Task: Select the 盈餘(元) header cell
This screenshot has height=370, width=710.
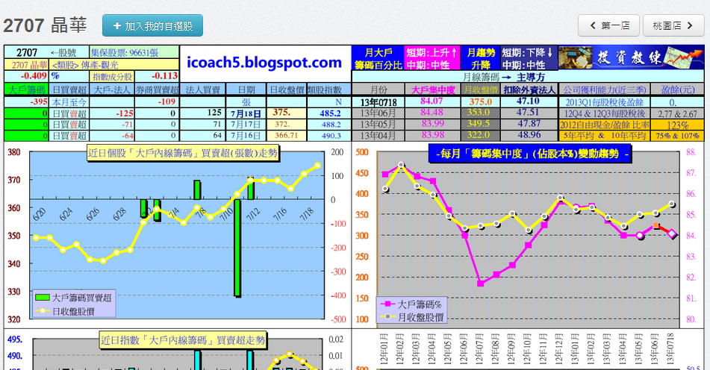Action: (x=677, y=90)
